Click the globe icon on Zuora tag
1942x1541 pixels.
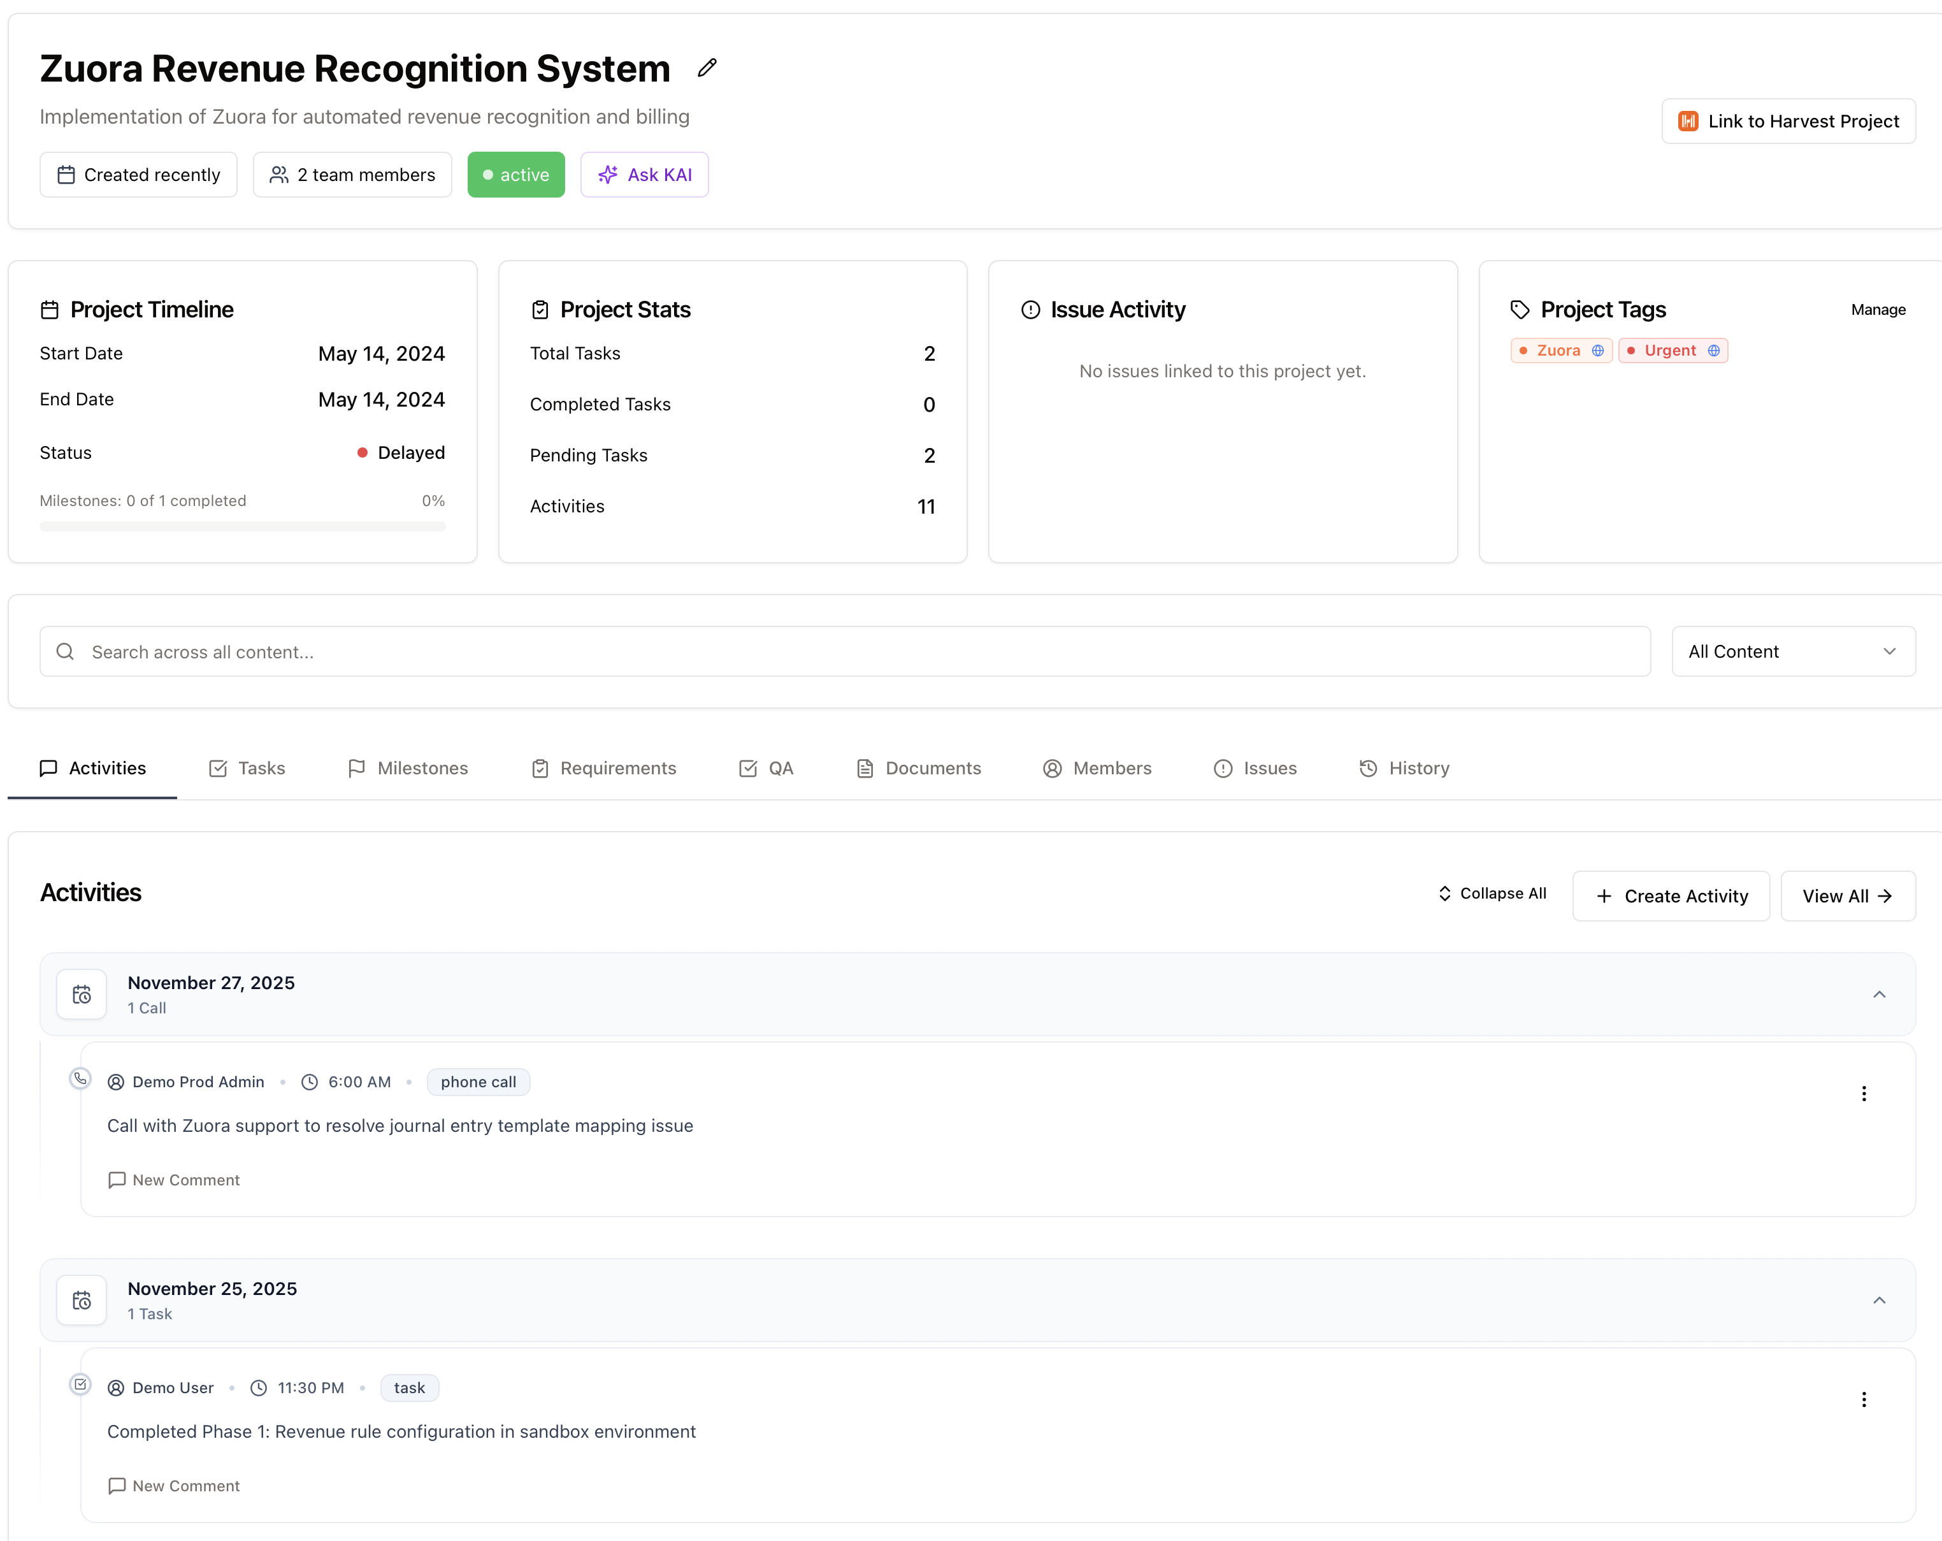tap(1598, 351)
